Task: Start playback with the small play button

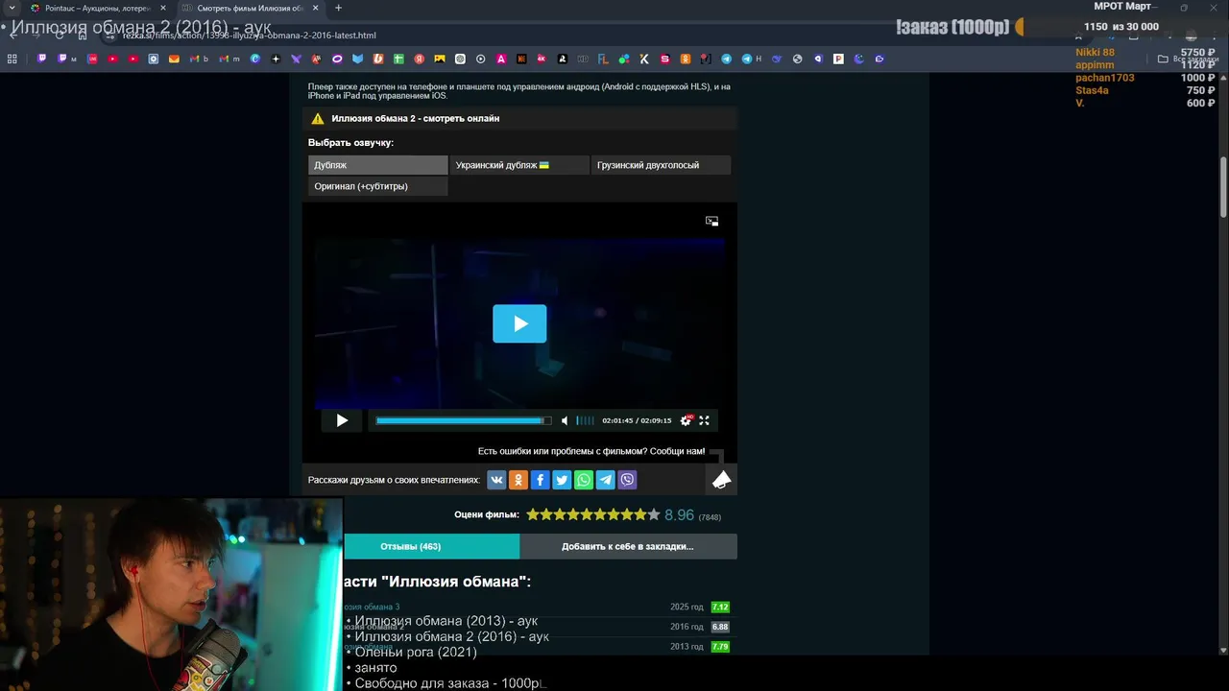Action: pos(342,420)
